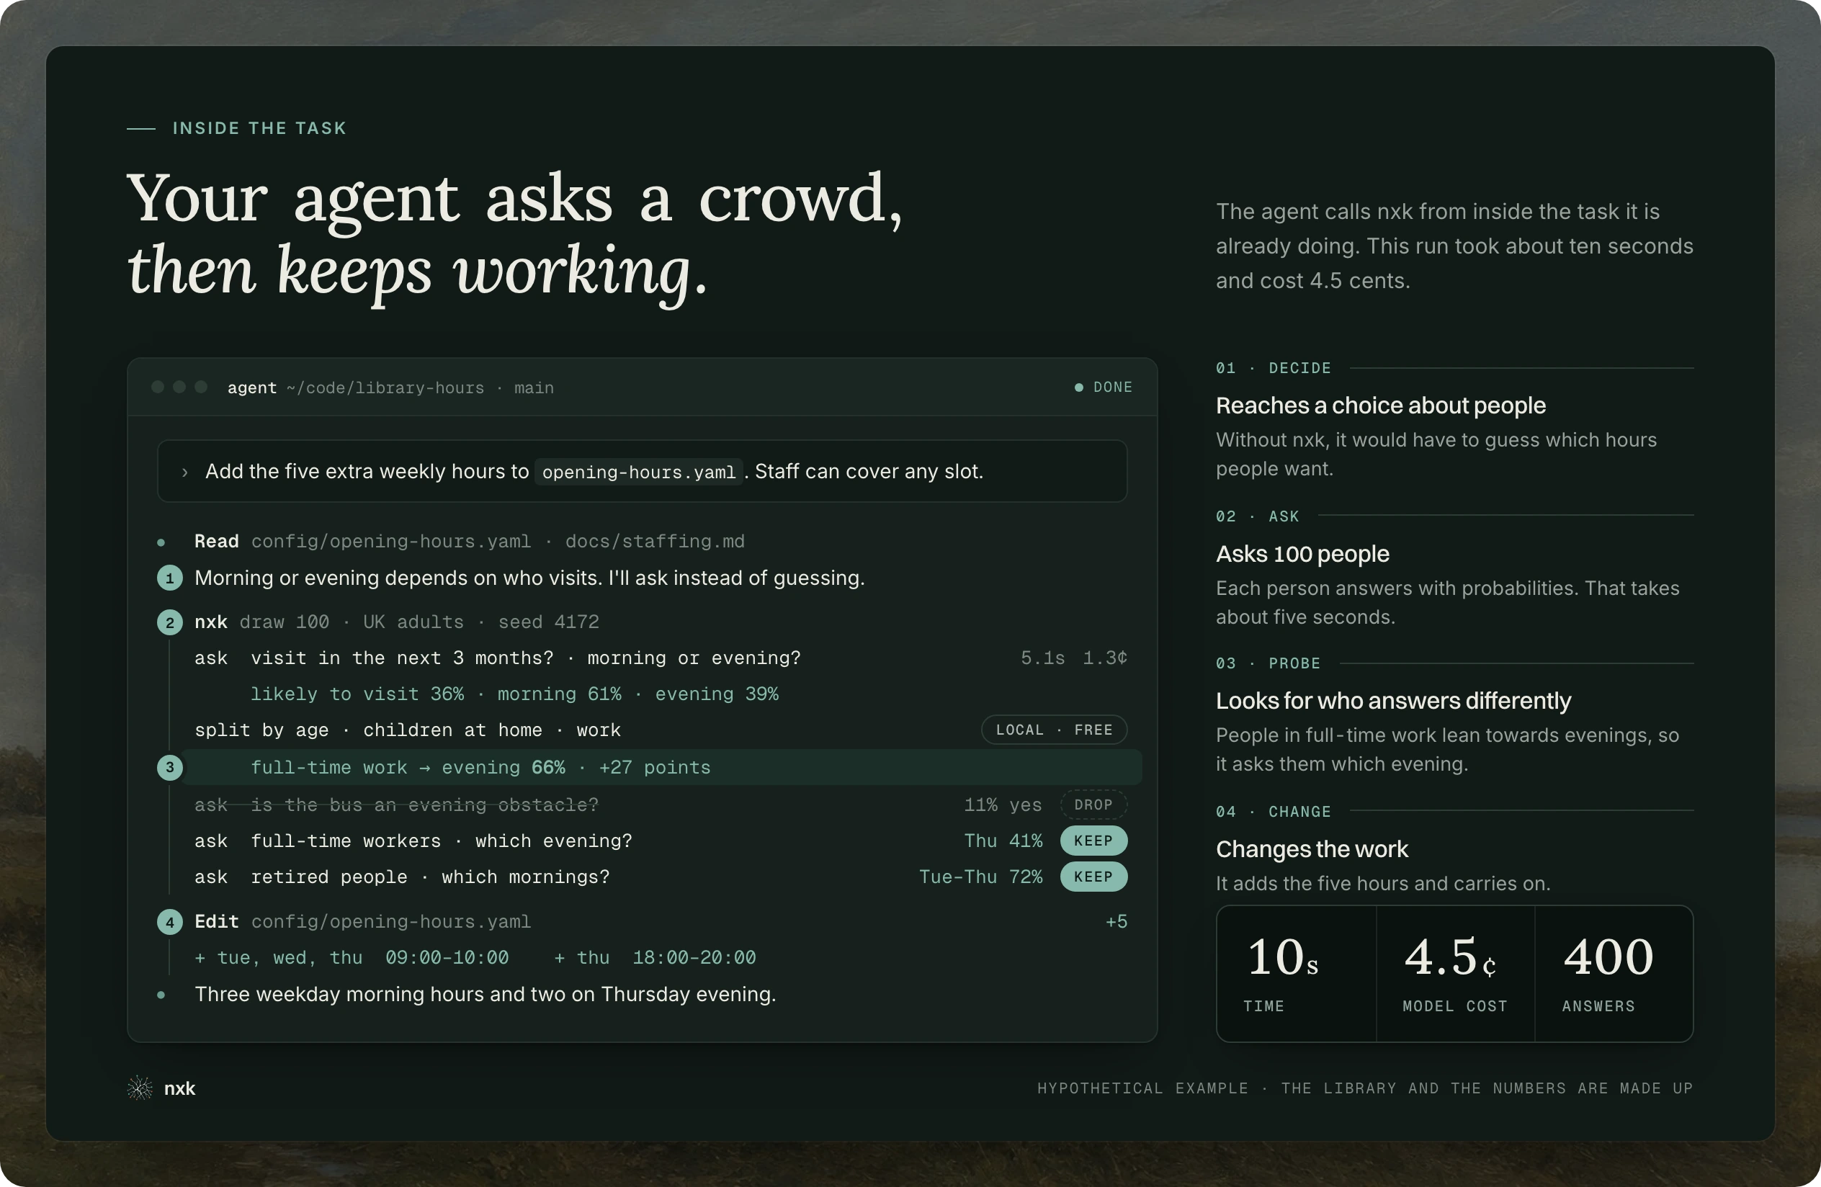The height and width of the screenshot is (1187, 1821).
Task: Click 'likely to visit 36%' result line
Action: [x=514, y=694]
